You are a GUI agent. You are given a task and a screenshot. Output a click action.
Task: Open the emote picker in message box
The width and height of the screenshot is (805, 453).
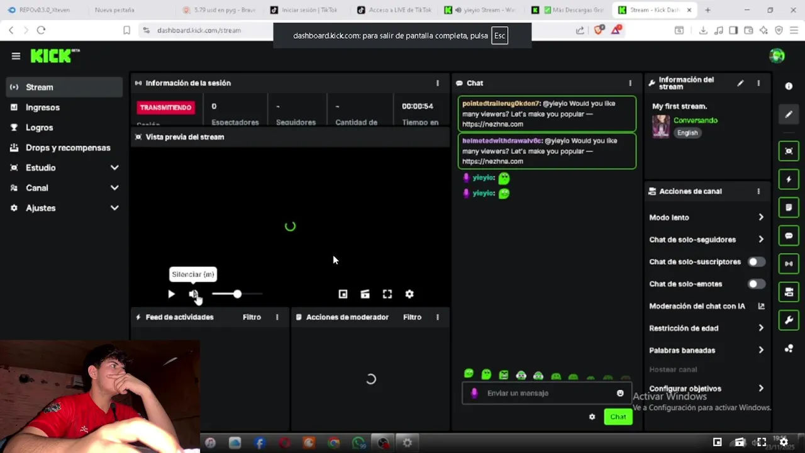pyautogui.click(x=620, y=393)
